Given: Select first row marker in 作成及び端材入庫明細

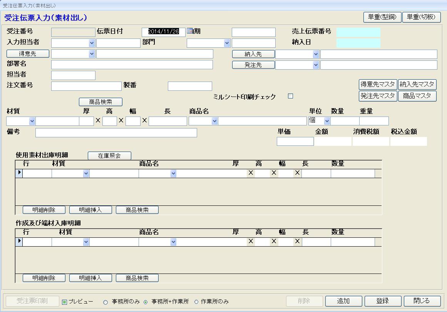Looking at the screenshot, I should coord(19,242).
